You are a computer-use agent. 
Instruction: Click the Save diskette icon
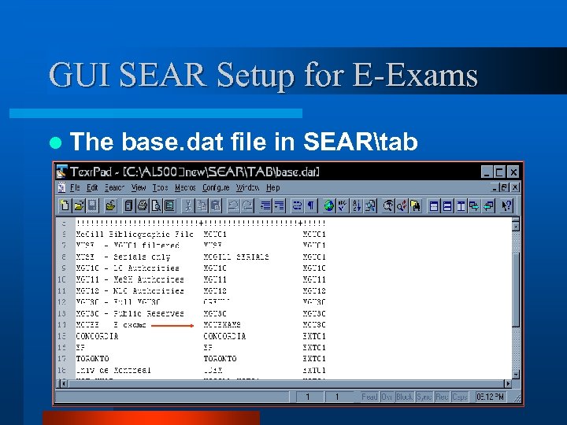[x=92, y=206]
